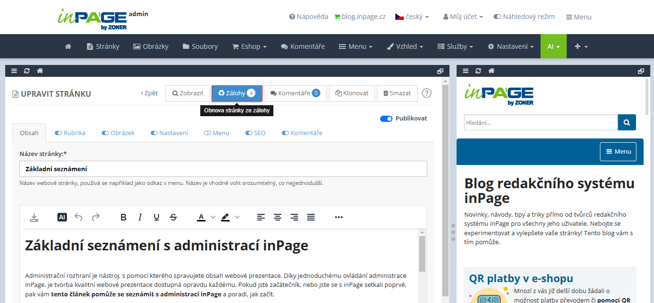The height and width of the screenshot is (303, 654).
Task: Open the Soubory files section
Action: pyautogui.click(x=200, y=46)
